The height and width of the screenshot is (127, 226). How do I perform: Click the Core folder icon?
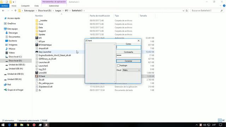[37, 24]
